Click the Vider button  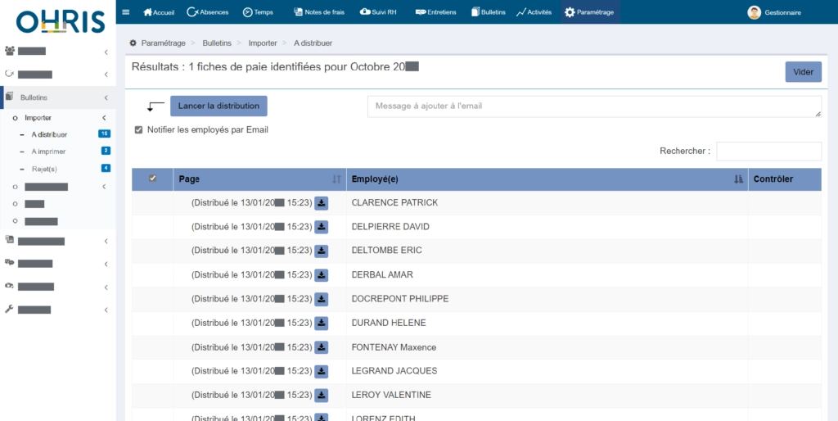click(803, 72)
